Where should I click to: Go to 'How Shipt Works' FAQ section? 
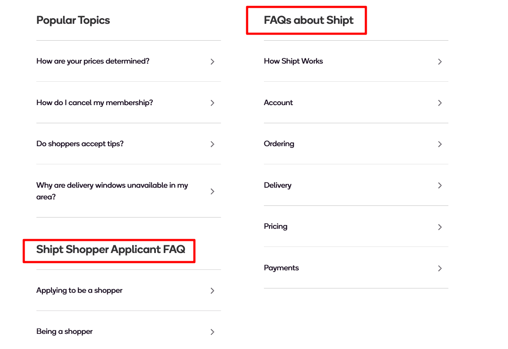[293, 61]
